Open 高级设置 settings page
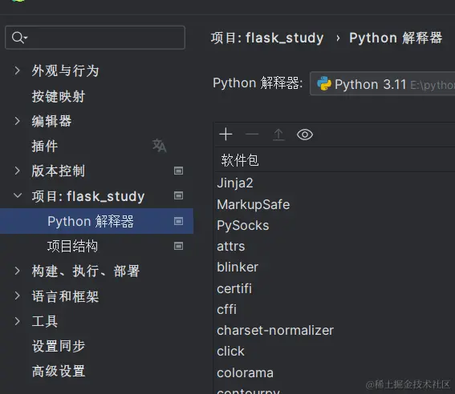This screenshot has width=455, height=394. tap(59, 371)
